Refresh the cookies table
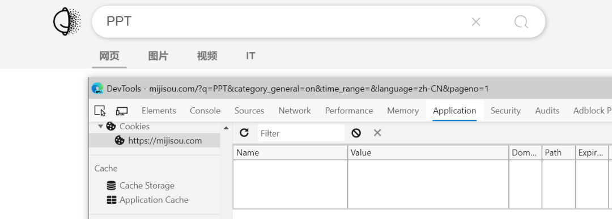 (244, 133)
